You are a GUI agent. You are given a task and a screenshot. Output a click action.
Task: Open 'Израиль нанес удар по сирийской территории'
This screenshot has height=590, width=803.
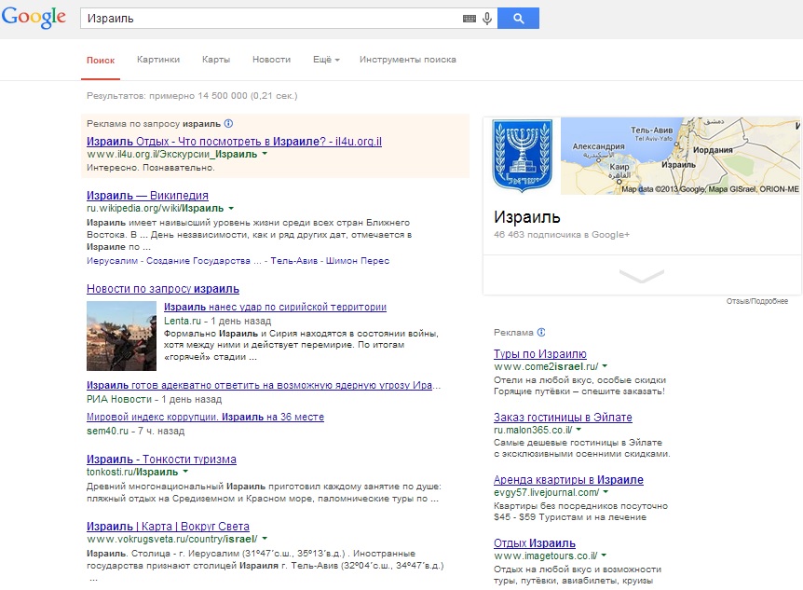275,307
